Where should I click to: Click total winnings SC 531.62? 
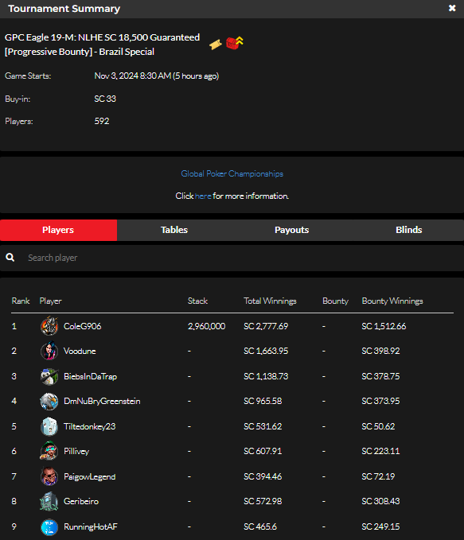coord(263,427)
